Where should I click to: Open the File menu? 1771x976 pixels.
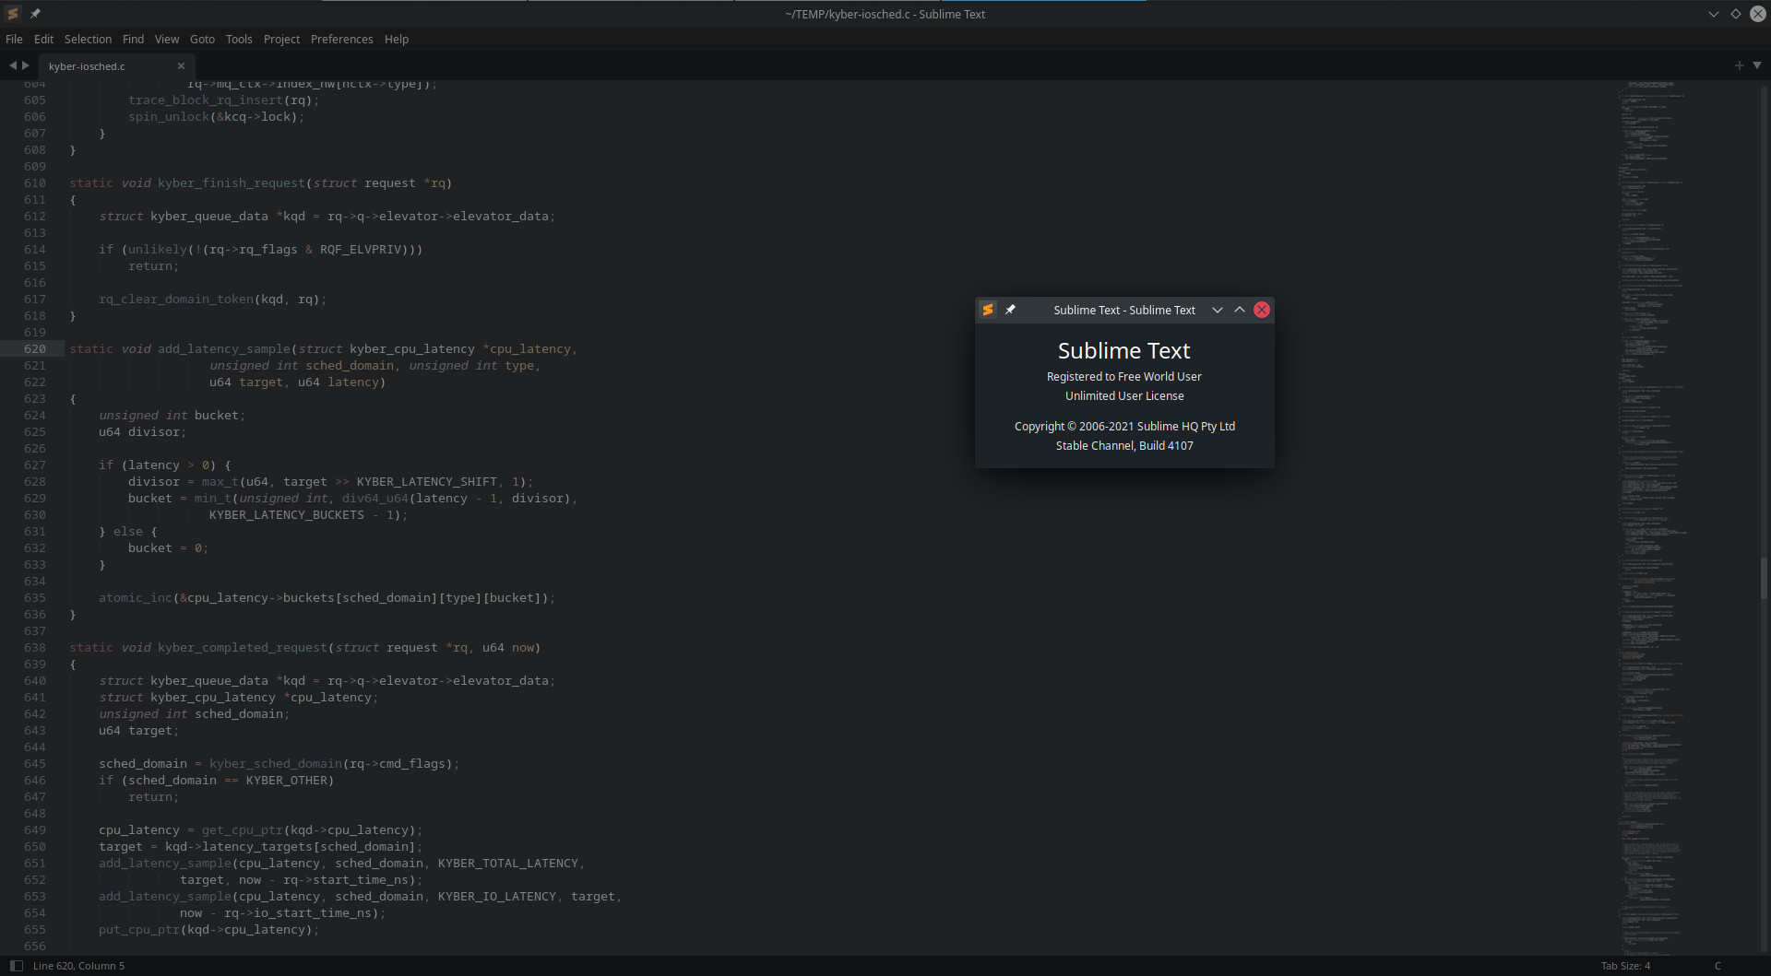click(14, 39)
